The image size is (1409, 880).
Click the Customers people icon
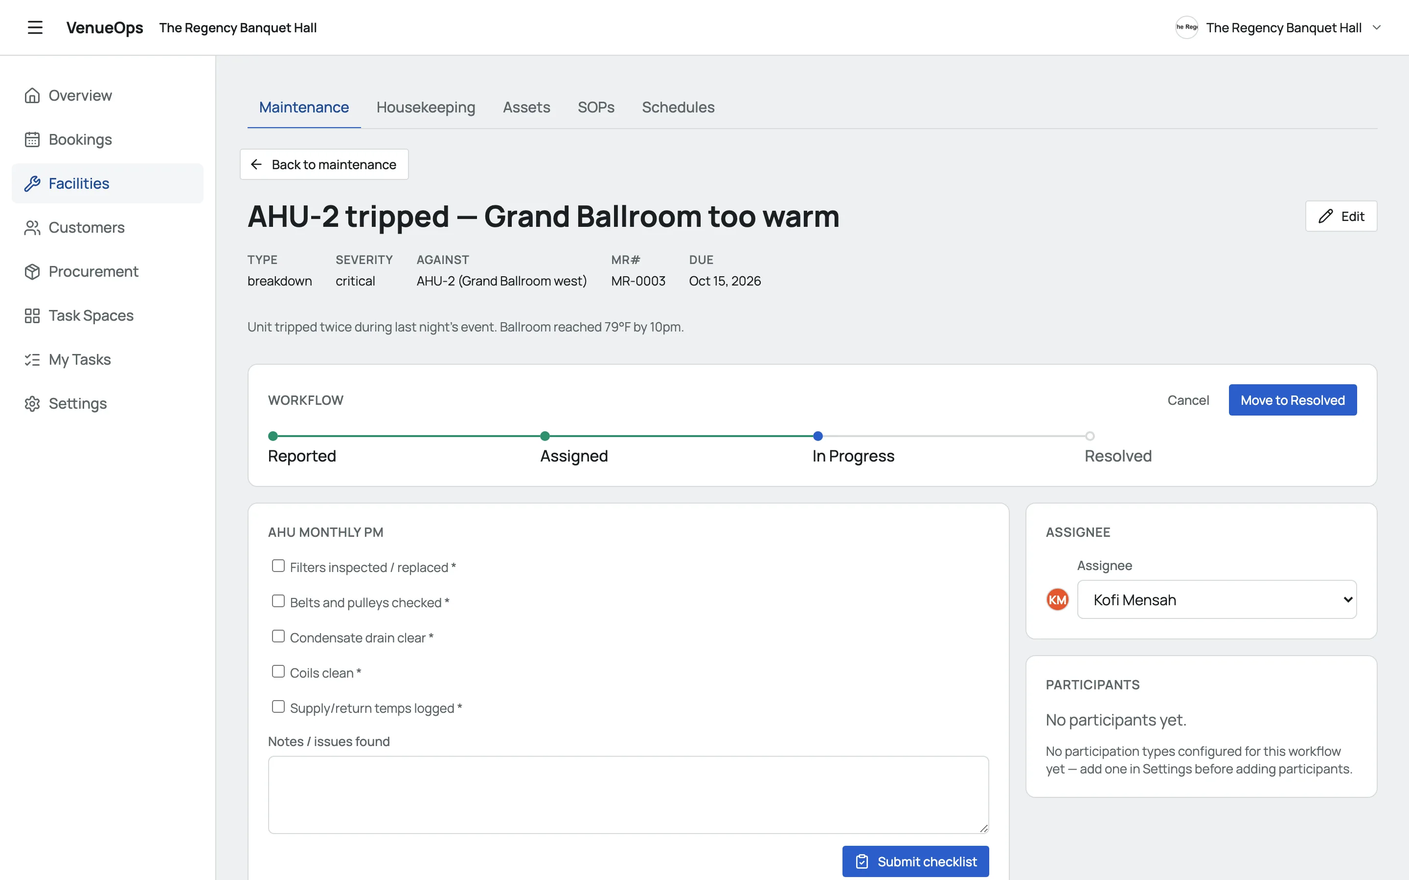point(32,227)
